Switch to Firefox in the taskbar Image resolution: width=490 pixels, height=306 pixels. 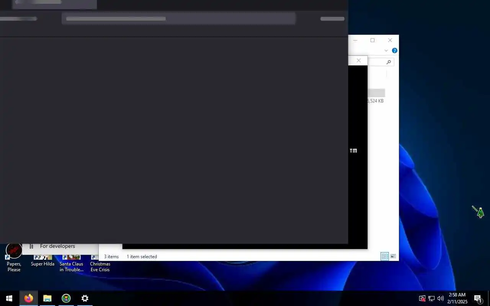coord(29,298)
